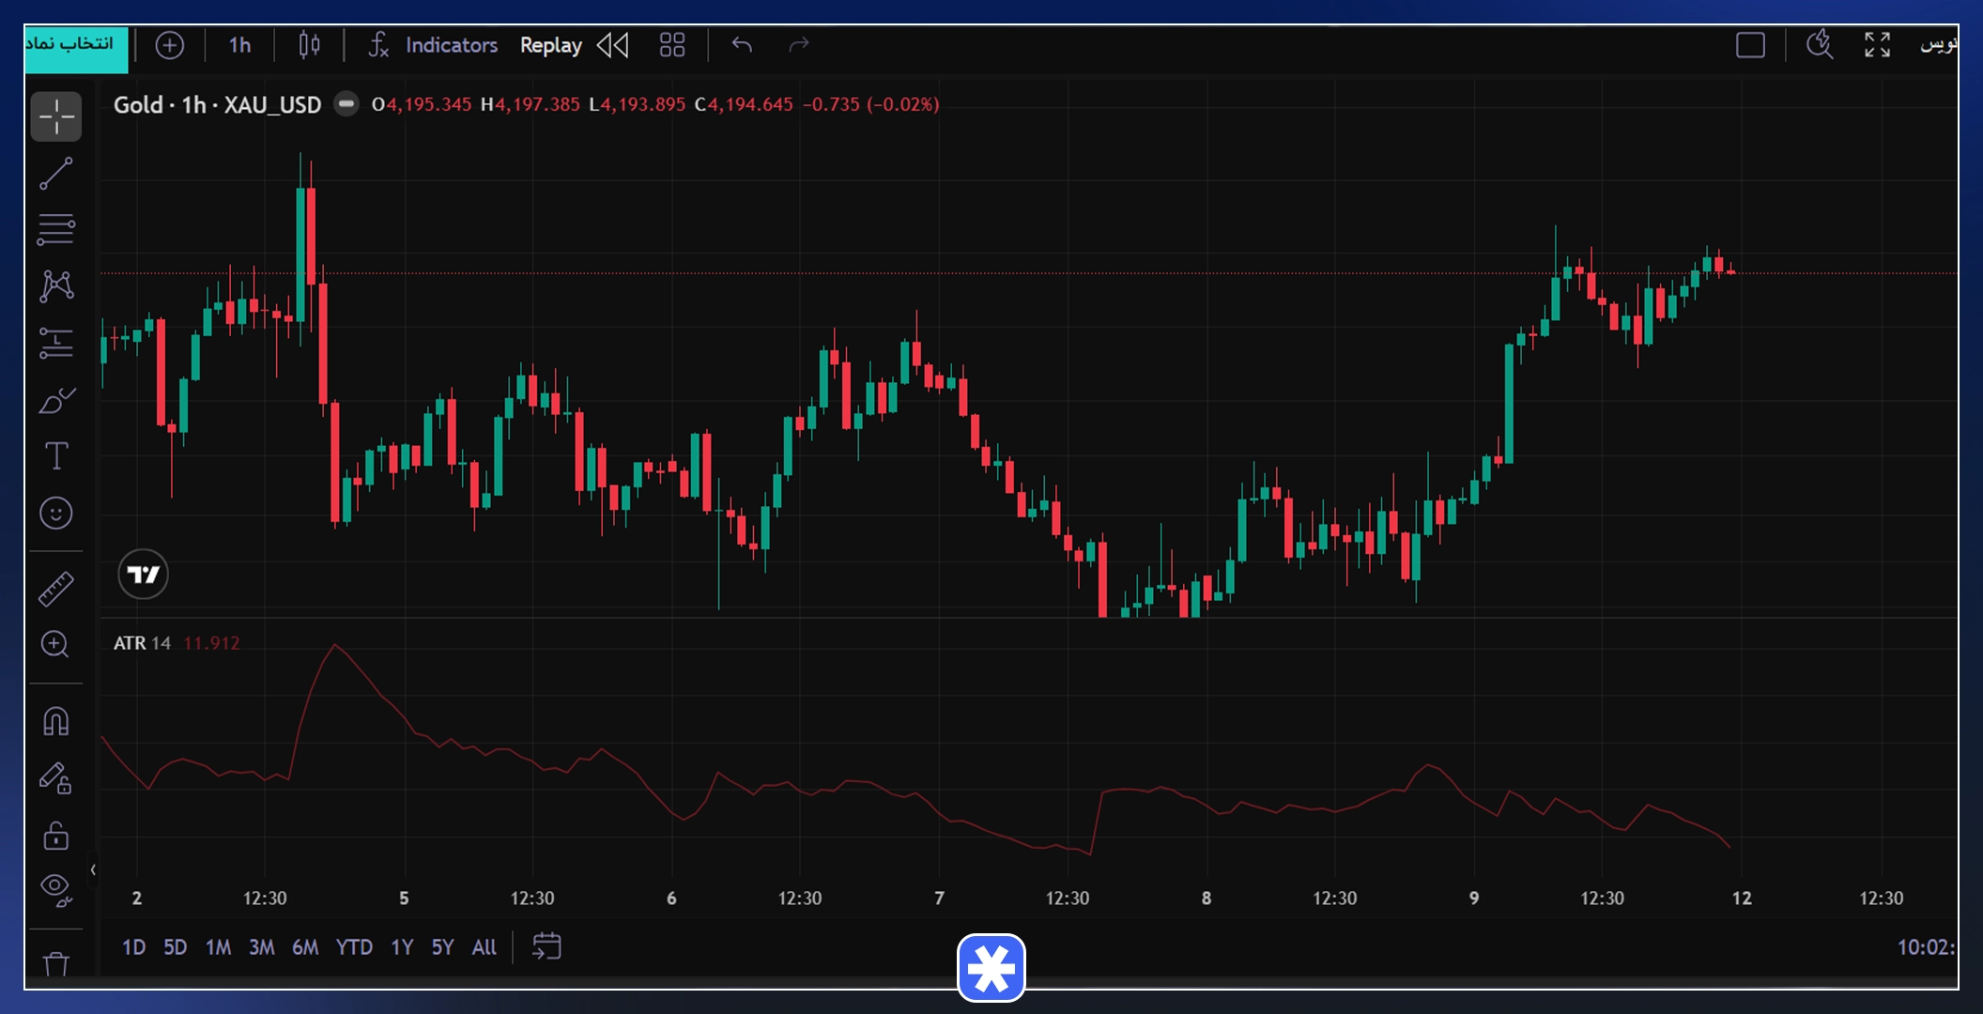Click the TradingView logo on chart

coord(144,575)
